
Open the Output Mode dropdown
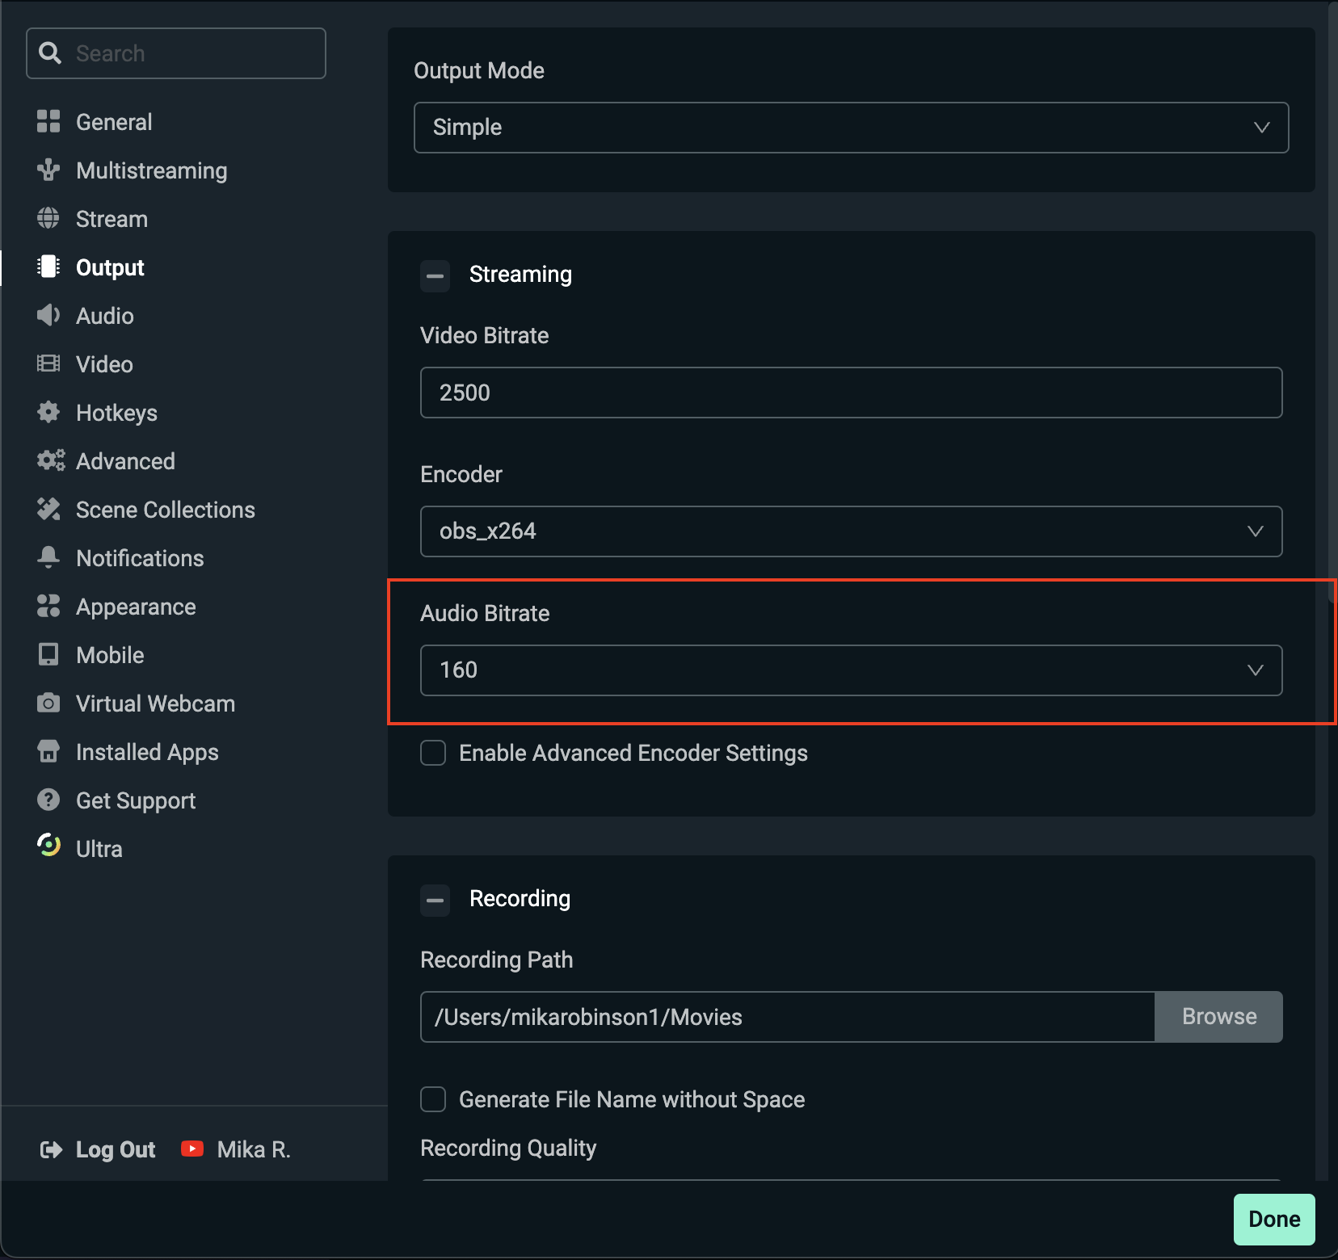[851, 128]
